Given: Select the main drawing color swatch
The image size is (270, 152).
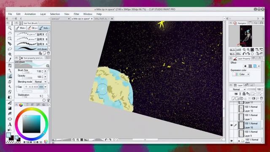Looking at the screenshot, I should pyautogui.click(x=8, y=135).
